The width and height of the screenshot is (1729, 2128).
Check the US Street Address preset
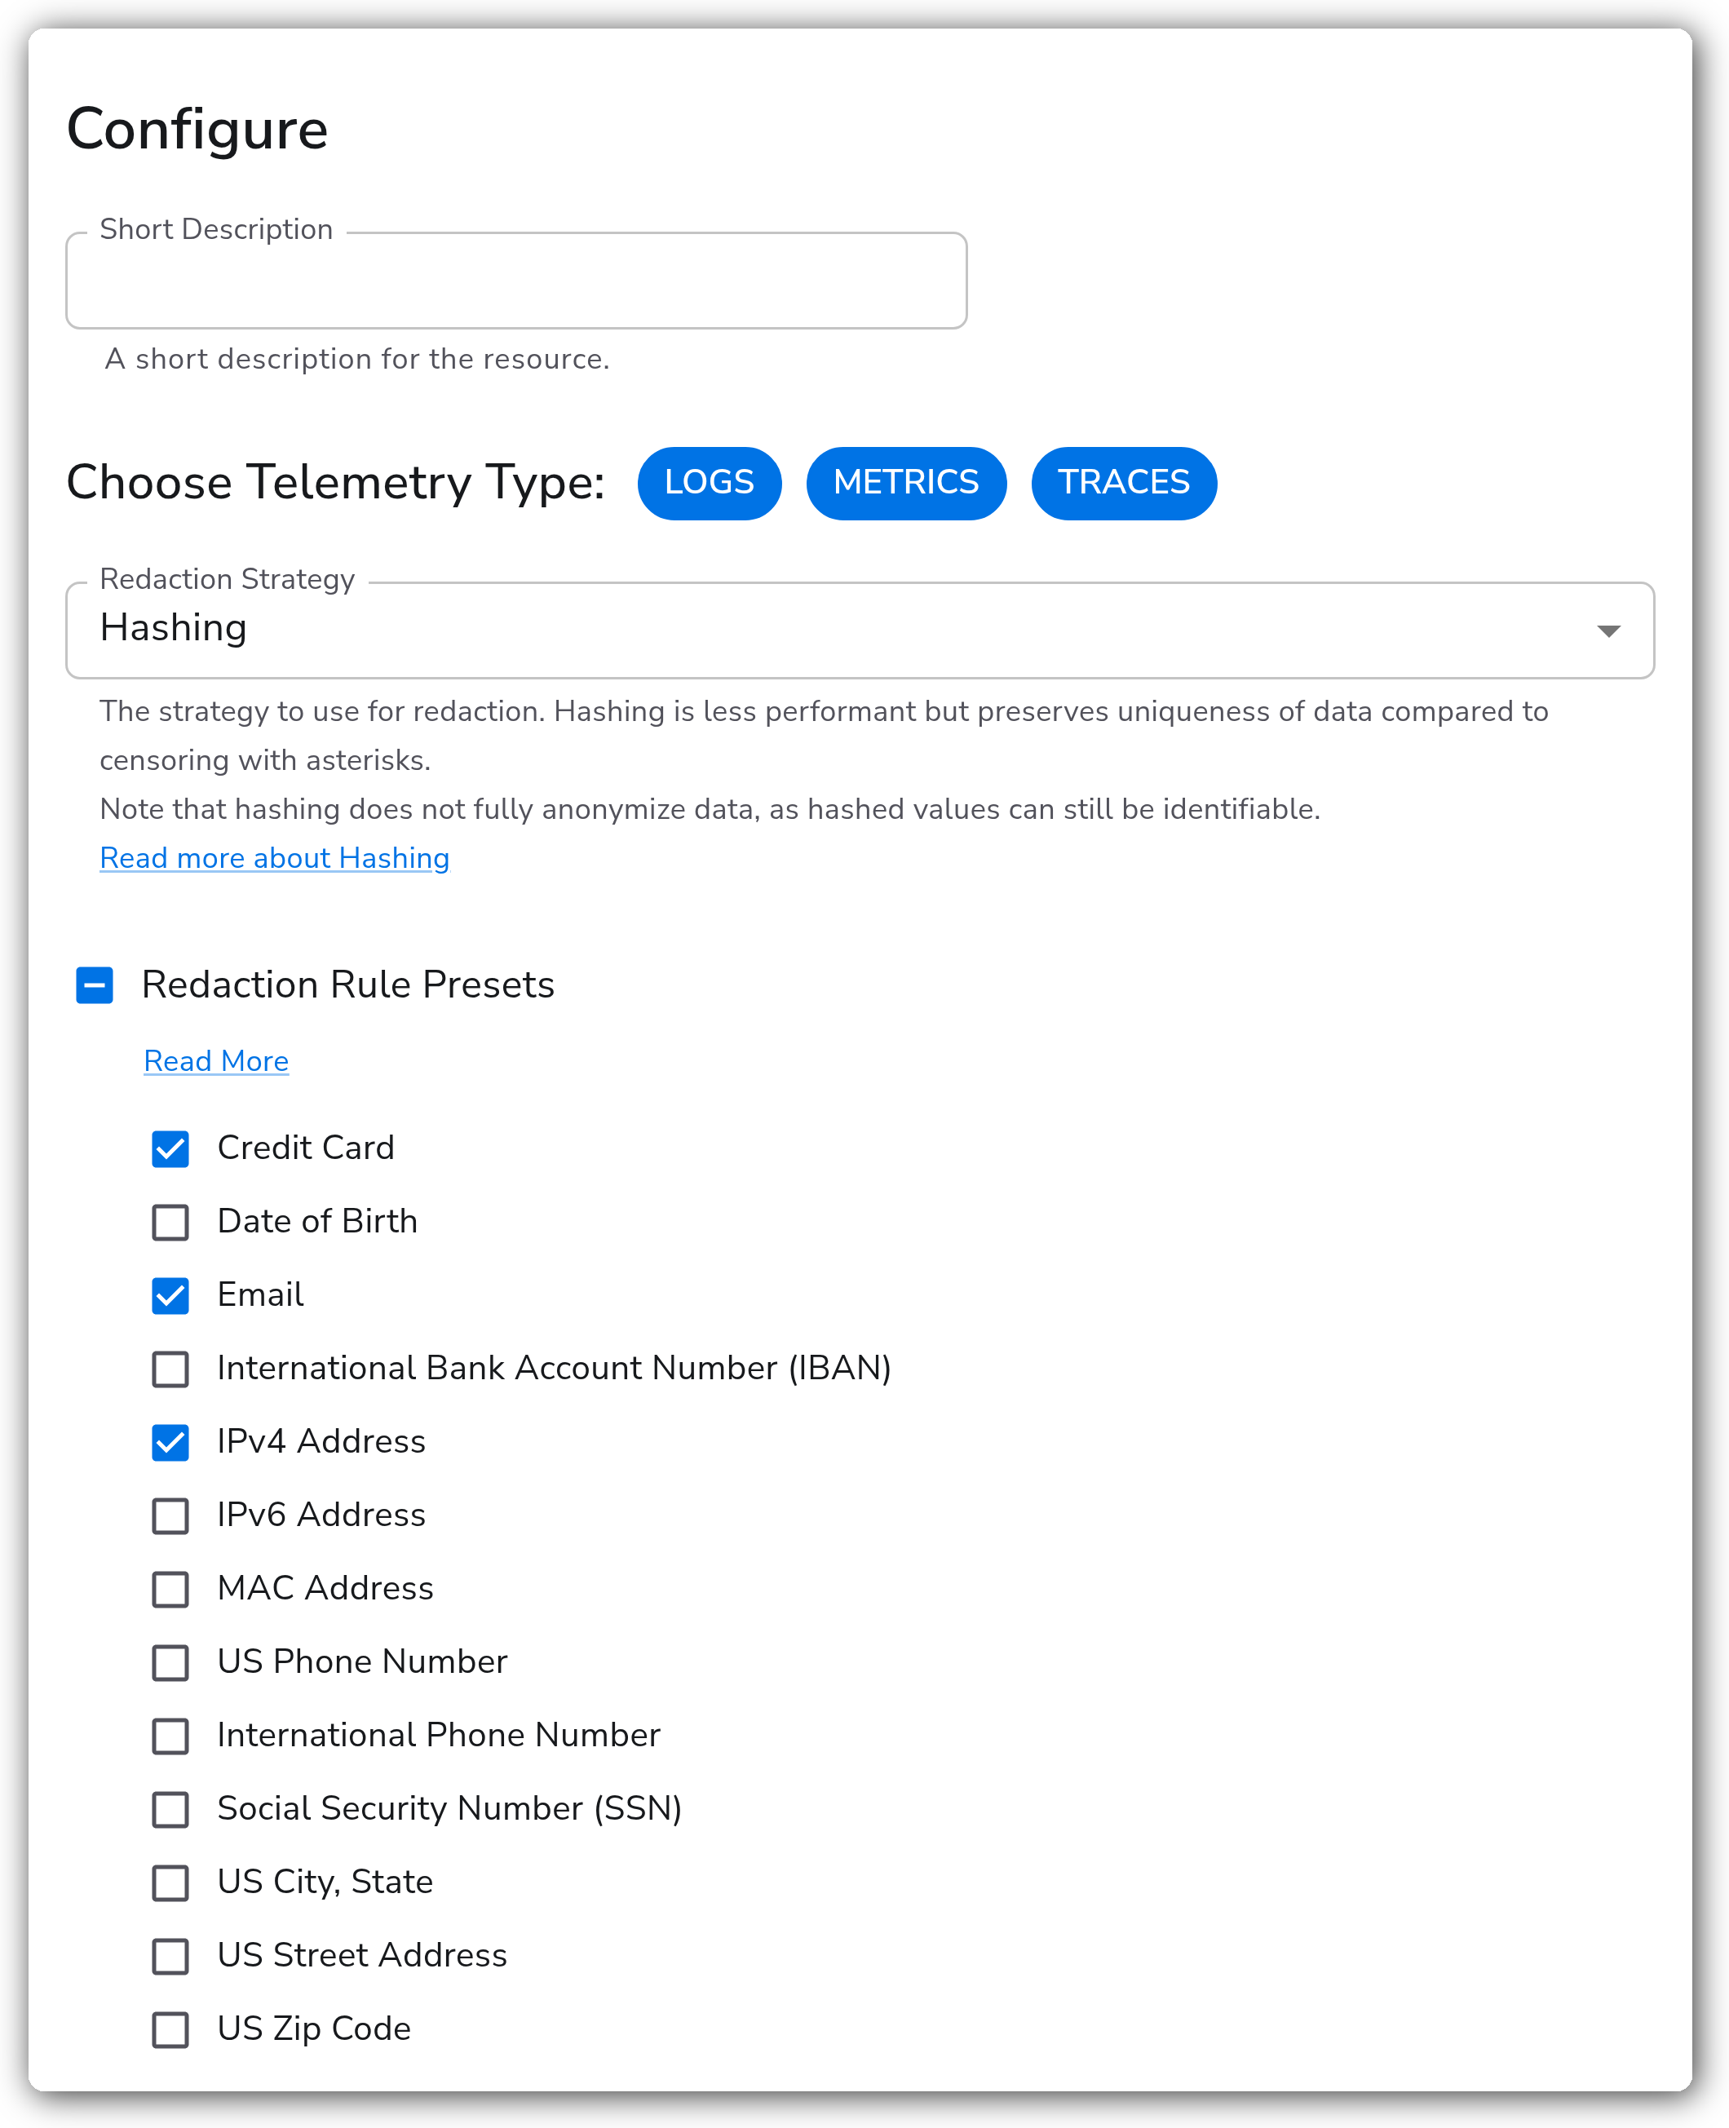coord(170,1956)
